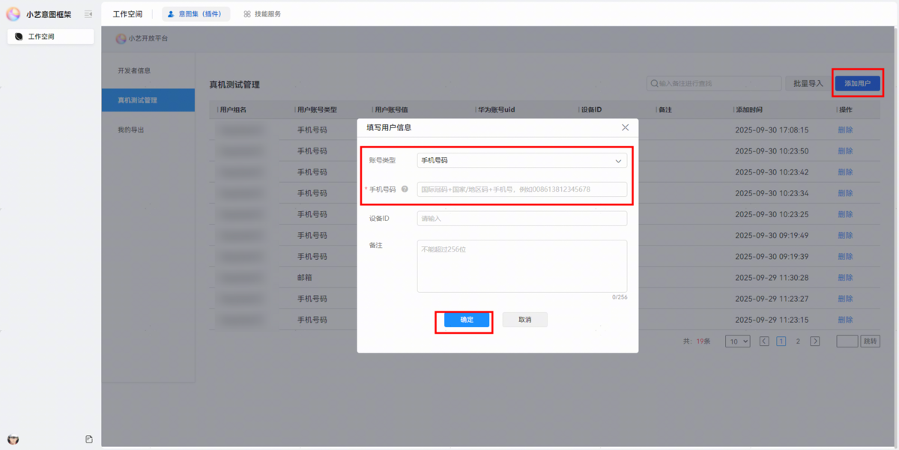The width and height of the screenshot is (899, 450).
Task: Click the help icon next to 手机号码 label
Action: 405,189
